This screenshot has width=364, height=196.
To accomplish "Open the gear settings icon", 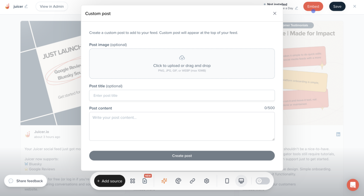I will pyautogui.click(x=207, y=181).
